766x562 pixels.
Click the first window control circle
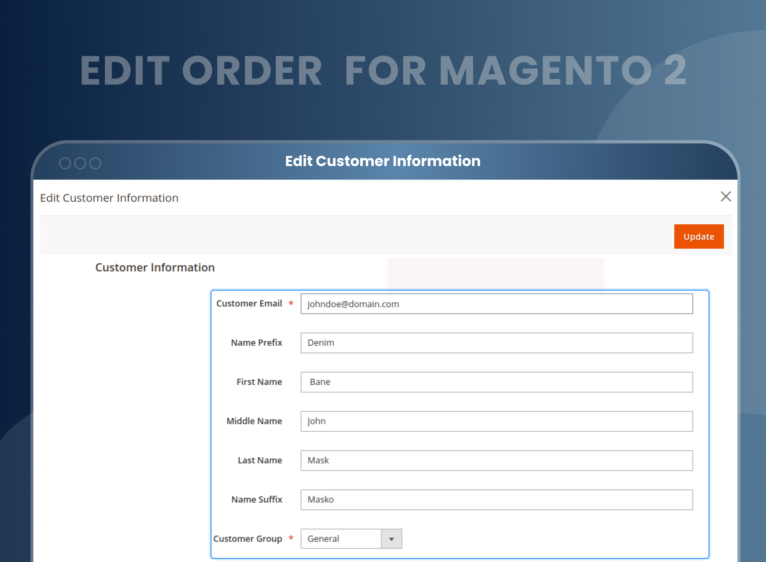point(65,163)
